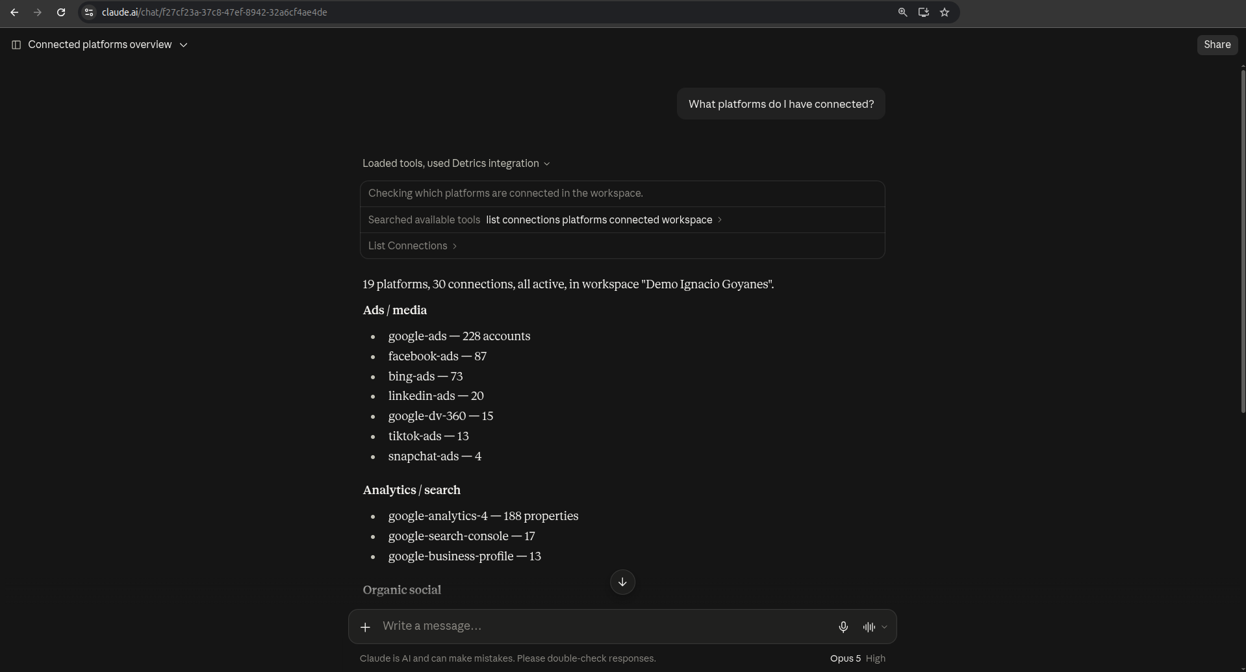Toggle the sidebar panel icon
The image size is (1246, 672).
coord(16,45)
